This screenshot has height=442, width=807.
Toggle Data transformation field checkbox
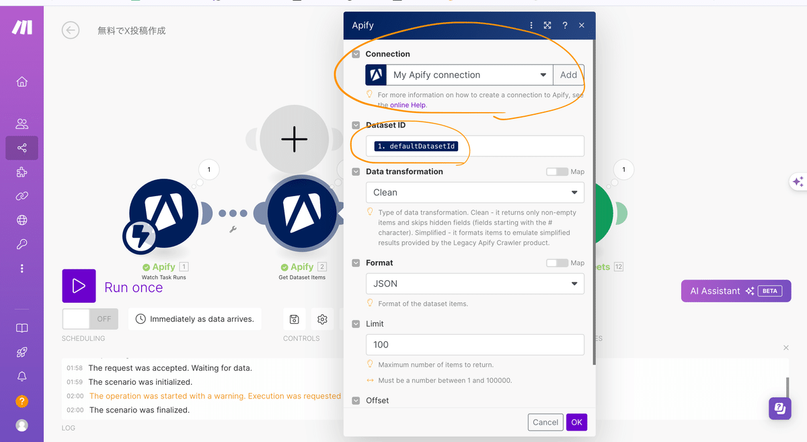(356, 172)
